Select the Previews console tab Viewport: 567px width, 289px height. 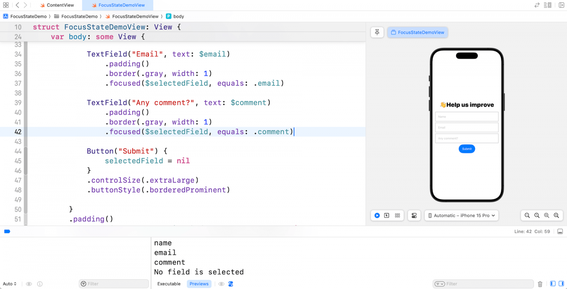199,284
